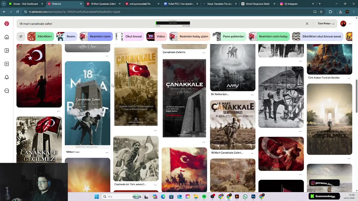Click the browser back arrow

(4, 12)
